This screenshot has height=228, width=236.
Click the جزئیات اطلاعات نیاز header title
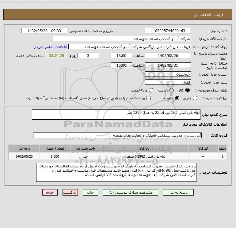[x=209, y=15]
